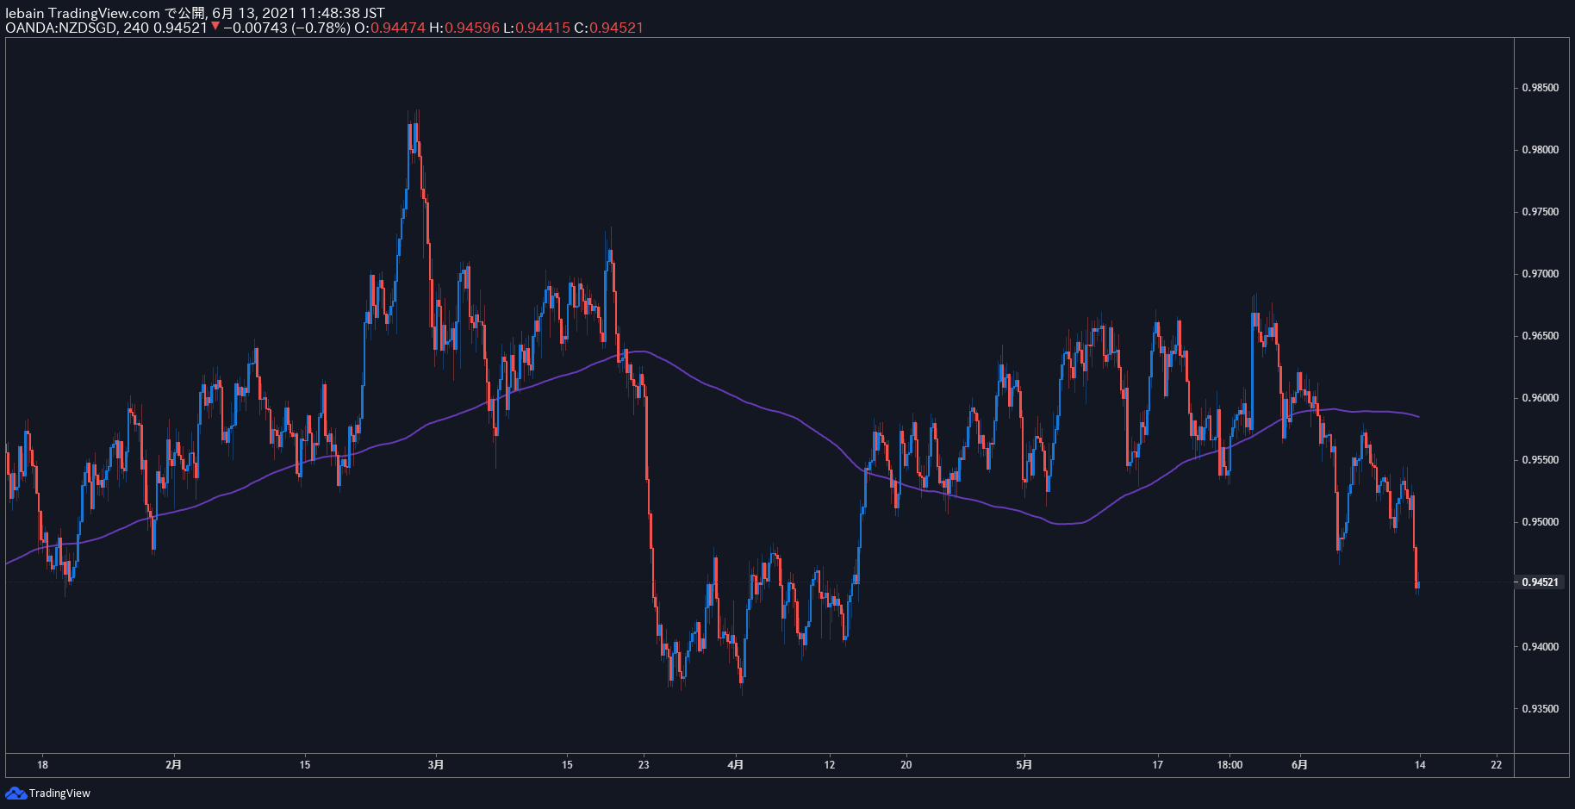
Task: Click the 0.96500 price axis label
Action: click(x=1540, y=336)
